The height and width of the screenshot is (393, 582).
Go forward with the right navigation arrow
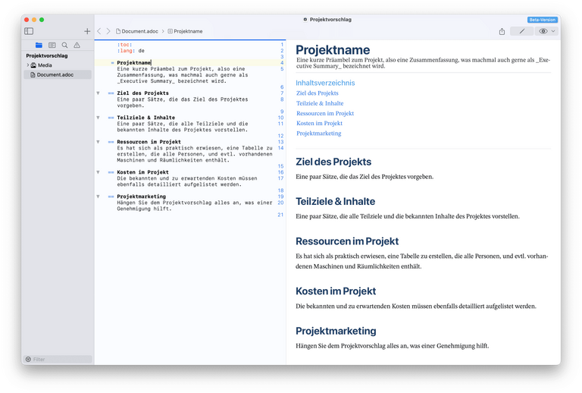point(108,31)
